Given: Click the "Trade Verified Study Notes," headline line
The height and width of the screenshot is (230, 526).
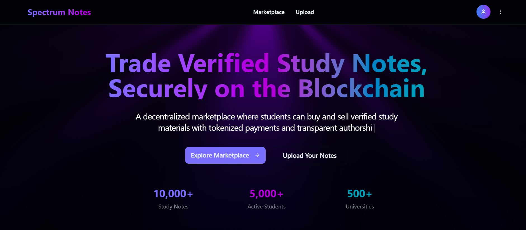Looking at the screenshot, I should click(x=266, y=64).
